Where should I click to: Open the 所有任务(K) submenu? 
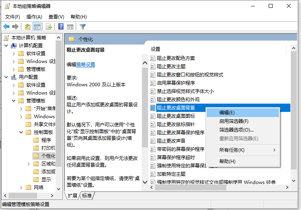[x=232, y=150]
